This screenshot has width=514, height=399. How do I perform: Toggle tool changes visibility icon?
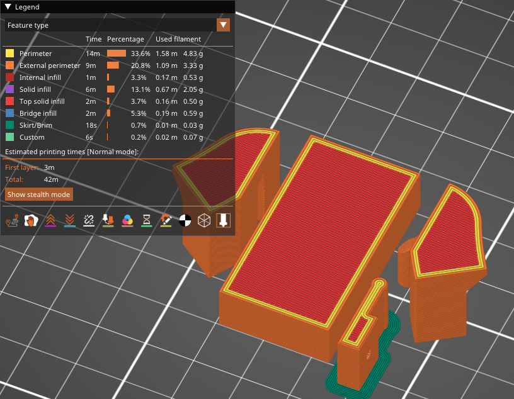[x=108, y=220]
